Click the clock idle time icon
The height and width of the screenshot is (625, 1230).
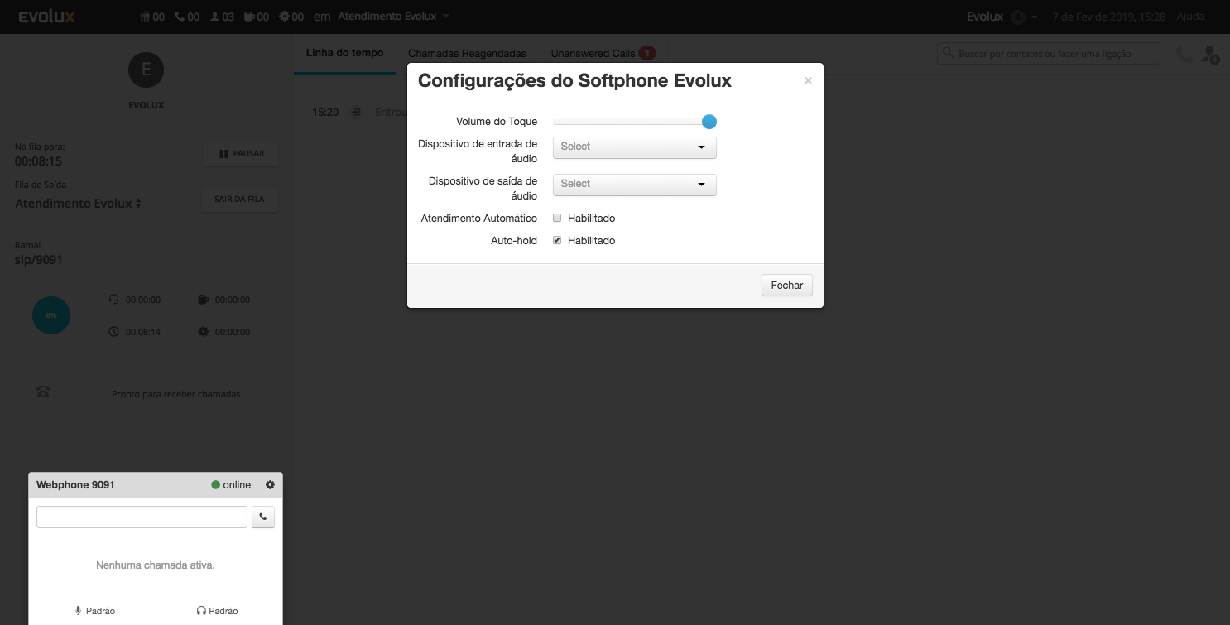click(x=114, y=332)
